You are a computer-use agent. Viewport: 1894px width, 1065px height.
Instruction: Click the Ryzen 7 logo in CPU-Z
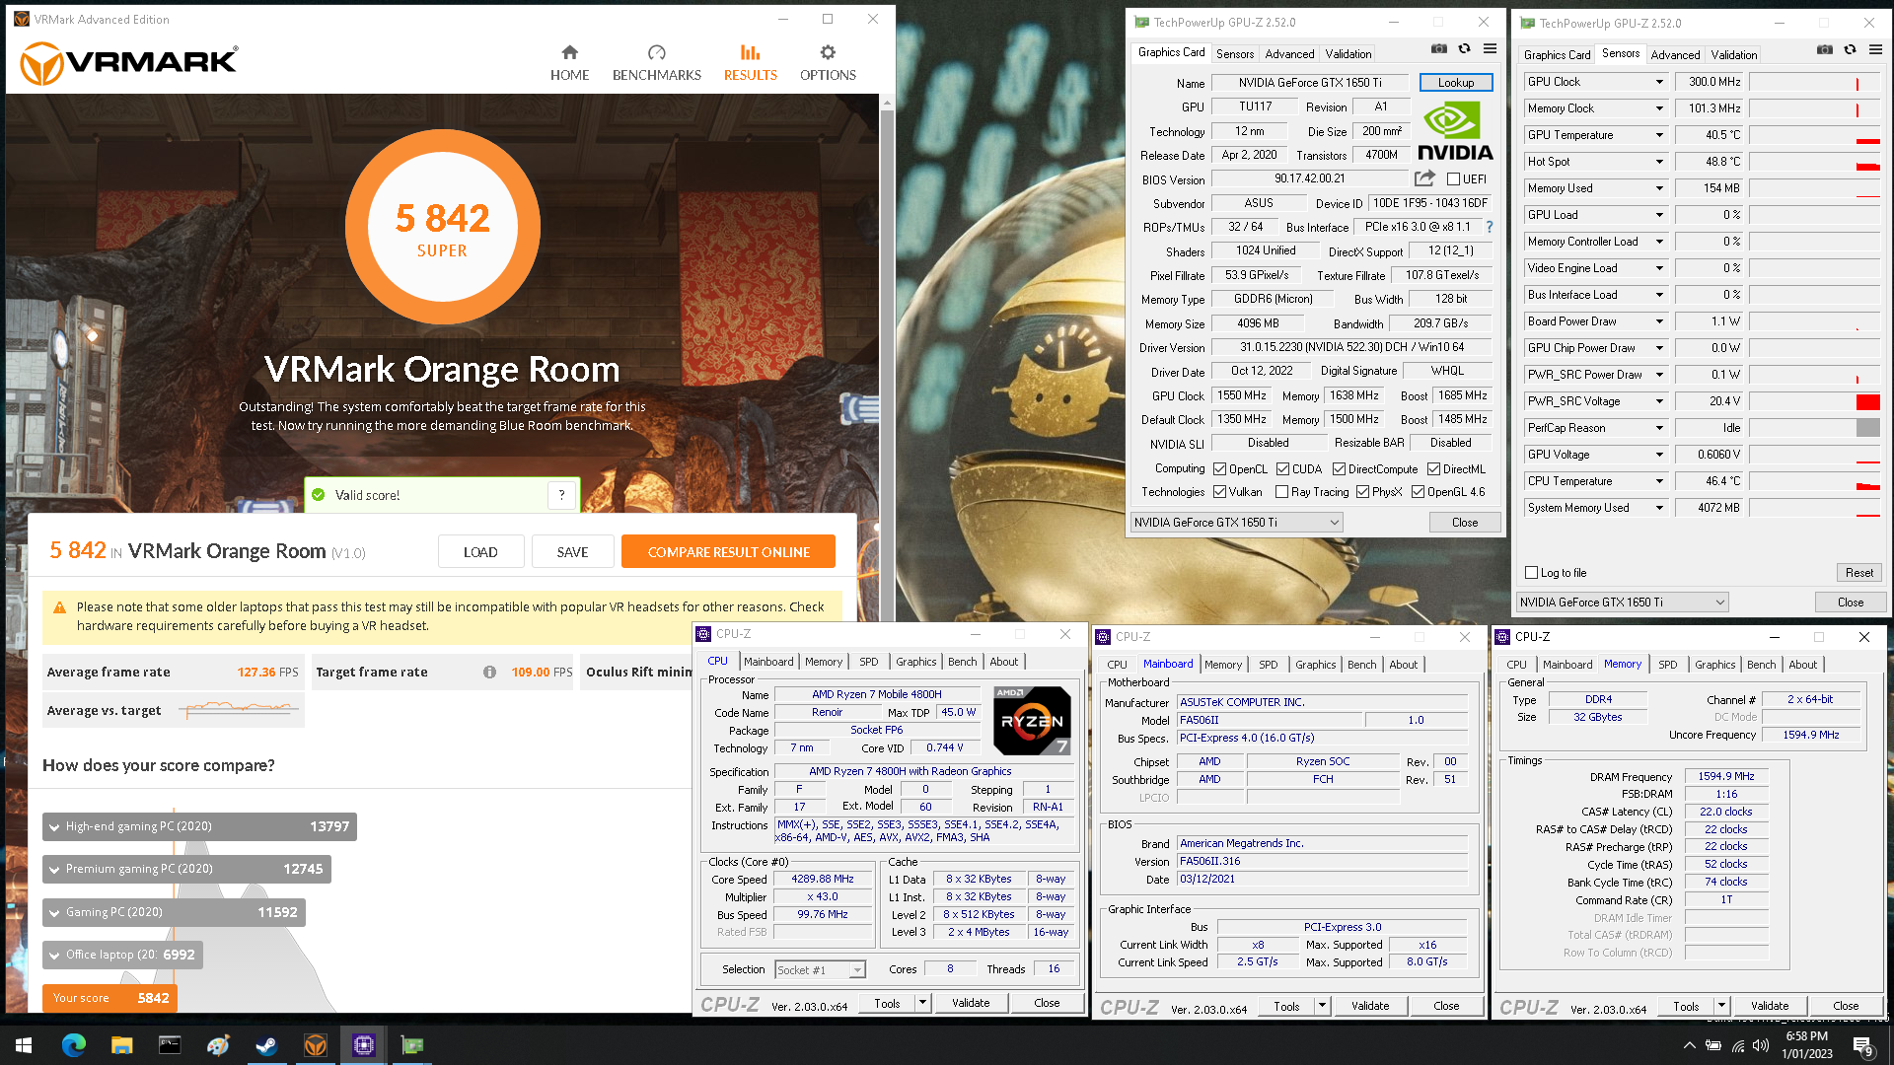tap(1032, 721)
